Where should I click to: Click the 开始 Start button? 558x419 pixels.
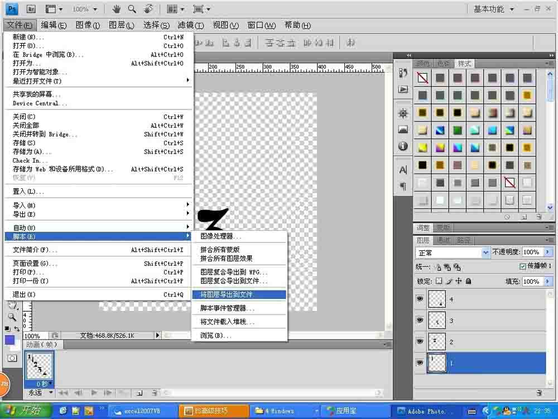click(27, 411)
